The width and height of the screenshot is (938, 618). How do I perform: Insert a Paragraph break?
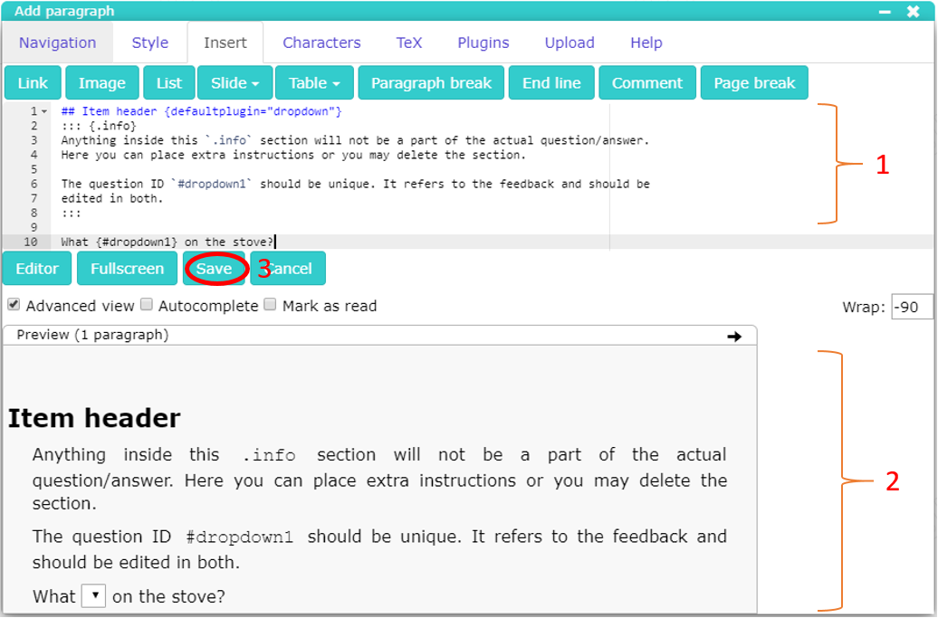pos(431,83)
